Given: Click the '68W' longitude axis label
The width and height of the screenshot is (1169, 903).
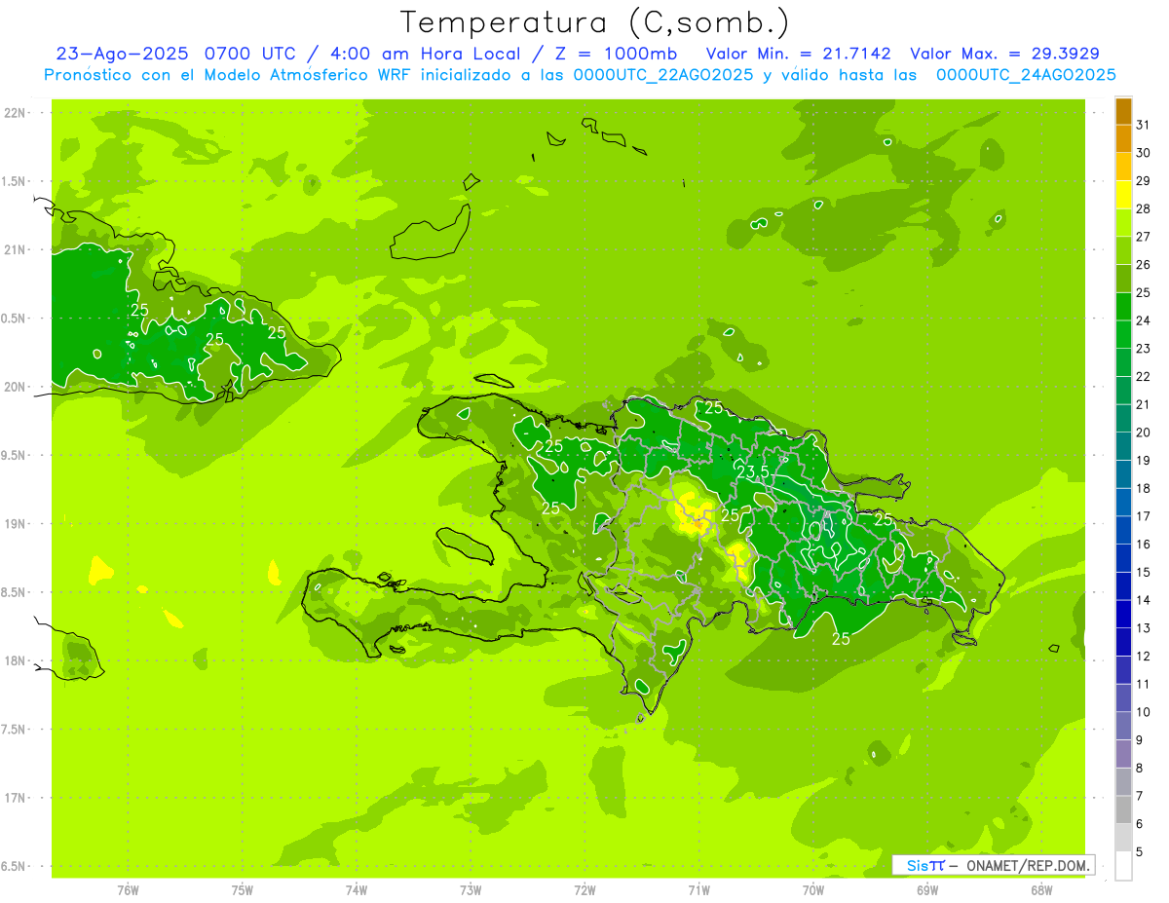Looking at the screenshot, I should [x=1041, y=889].
